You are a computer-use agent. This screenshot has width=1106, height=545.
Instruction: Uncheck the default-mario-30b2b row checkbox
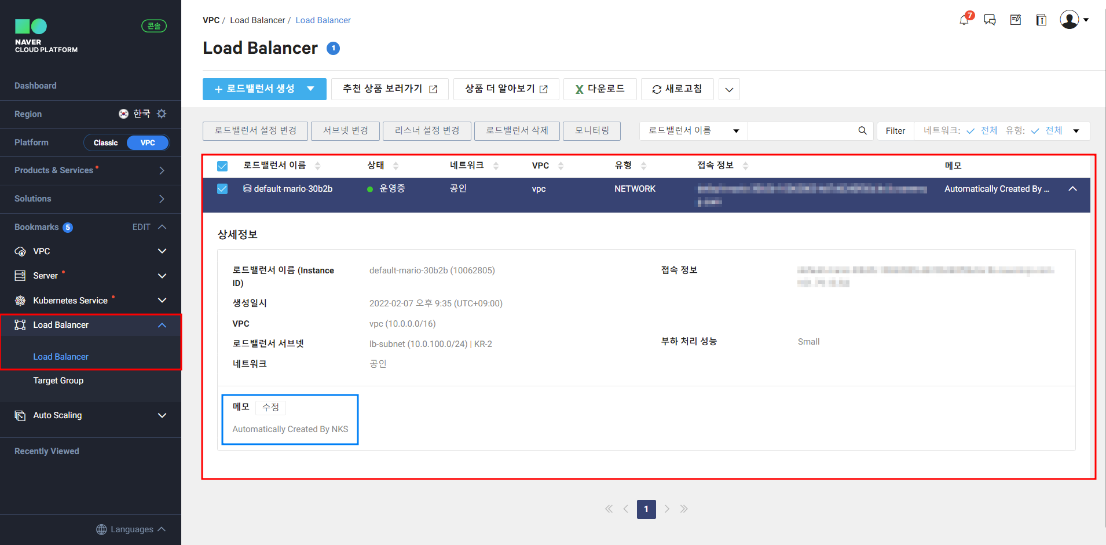click(222, 189)
